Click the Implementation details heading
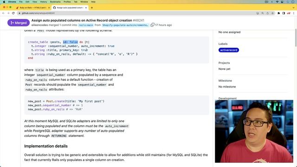 pyautogui.click(x=46, y=146)
